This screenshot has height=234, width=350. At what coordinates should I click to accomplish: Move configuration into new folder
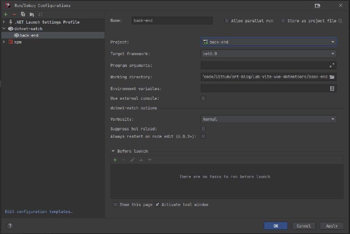31,14
